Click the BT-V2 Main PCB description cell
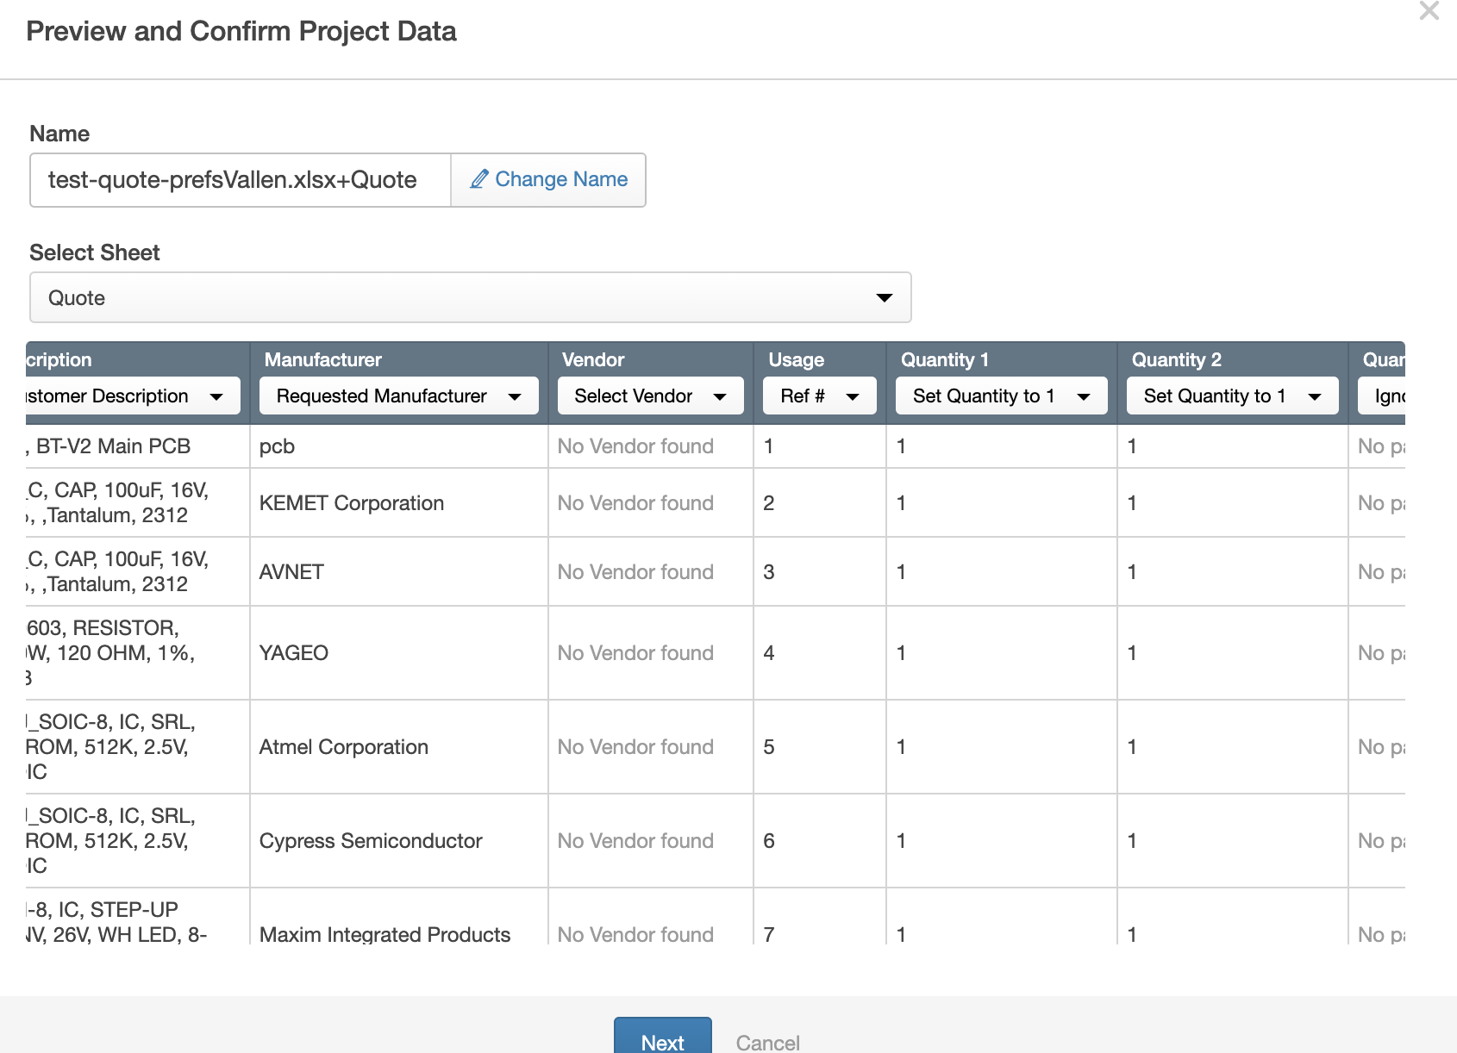Image resolution: width=1457 pixels, height=1053 pixels. [113, 445]
